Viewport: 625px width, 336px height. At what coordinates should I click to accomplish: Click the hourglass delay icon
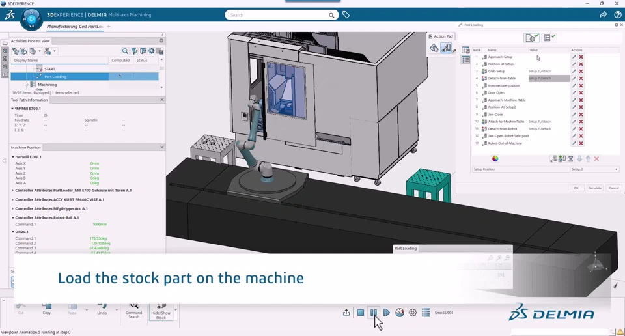click(571, 159)
